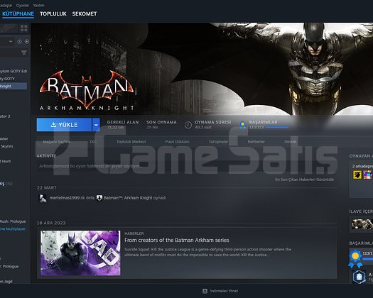The width and height of the screenshot is (373, 298).
Task: Open the Yardım menu
Action: pyautogui.click(x=38, y=5)
